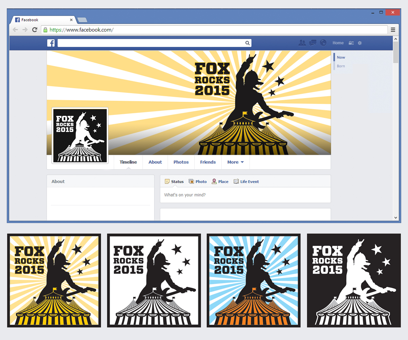Jump to Now on the timeline
The width and height of the screenshot is (408, 340).
(x=341, y=57)
